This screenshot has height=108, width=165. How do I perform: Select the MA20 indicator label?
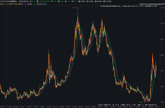tap(20, 4)
